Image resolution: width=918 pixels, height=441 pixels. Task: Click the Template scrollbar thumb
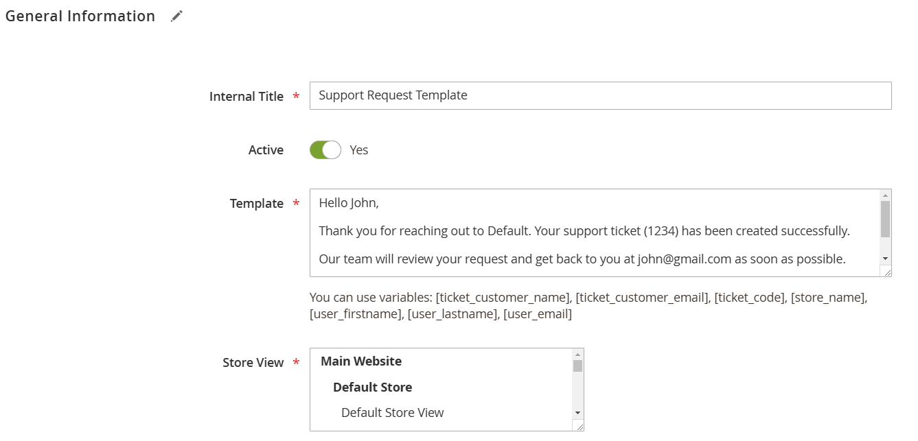point(886,219)
